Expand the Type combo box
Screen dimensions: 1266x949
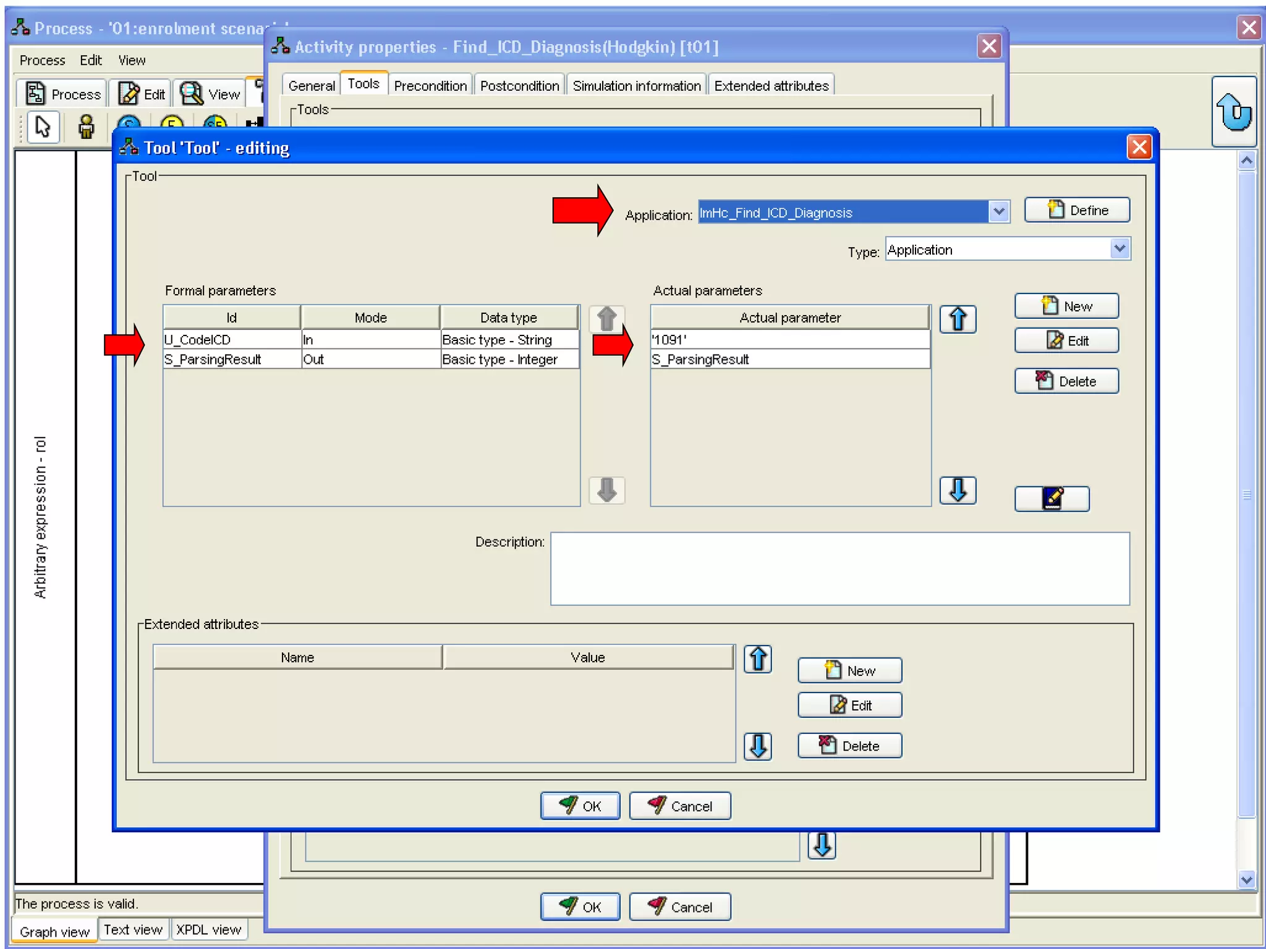click(x=1119, y=249)
